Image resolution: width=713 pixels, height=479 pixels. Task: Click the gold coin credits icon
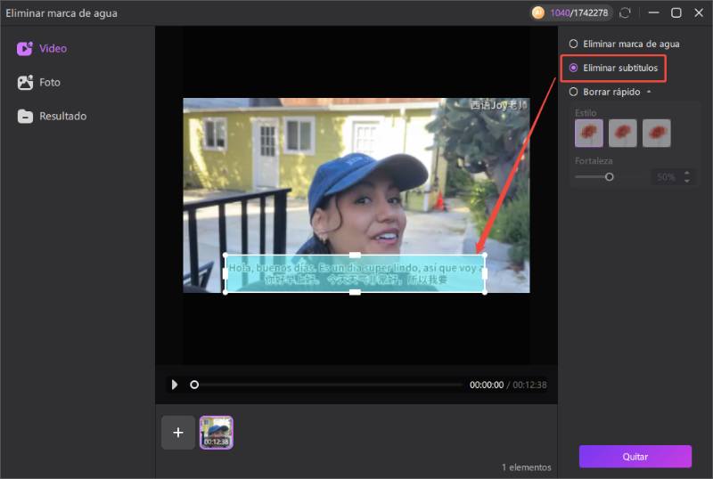538,13
